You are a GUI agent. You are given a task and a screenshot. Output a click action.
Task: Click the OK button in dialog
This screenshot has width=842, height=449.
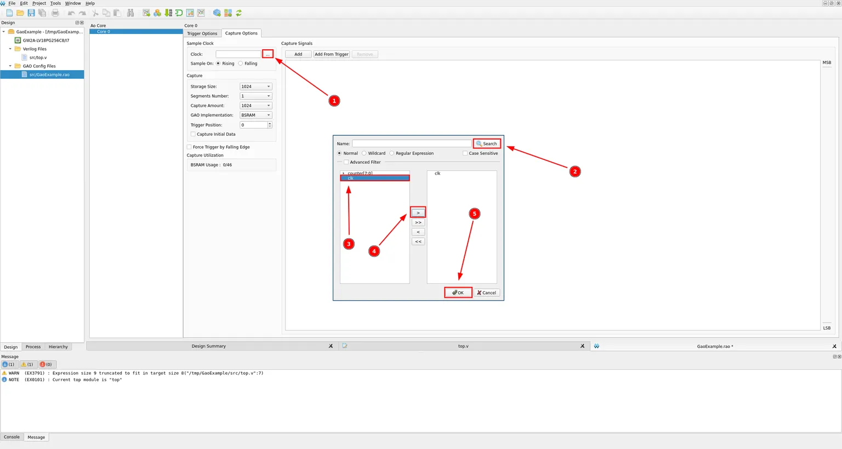pyautogui.click(x=458, y=292)
